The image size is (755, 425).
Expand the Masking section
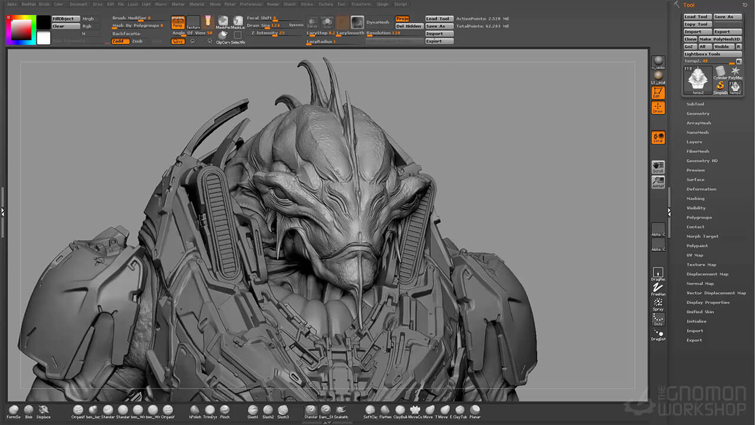(x=695, y=198)
